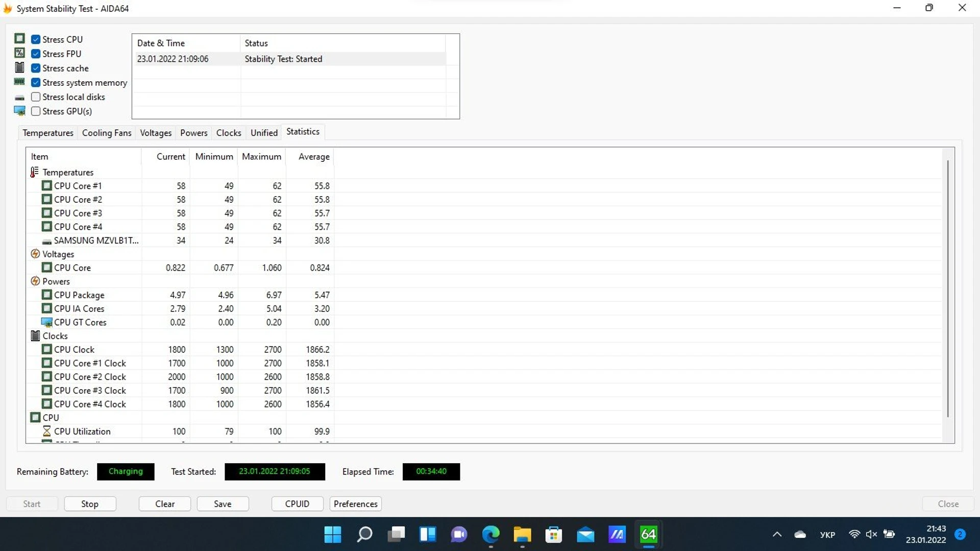Open Preferences
This screenshot has width=980, height=551.
(x=356, y=504)
